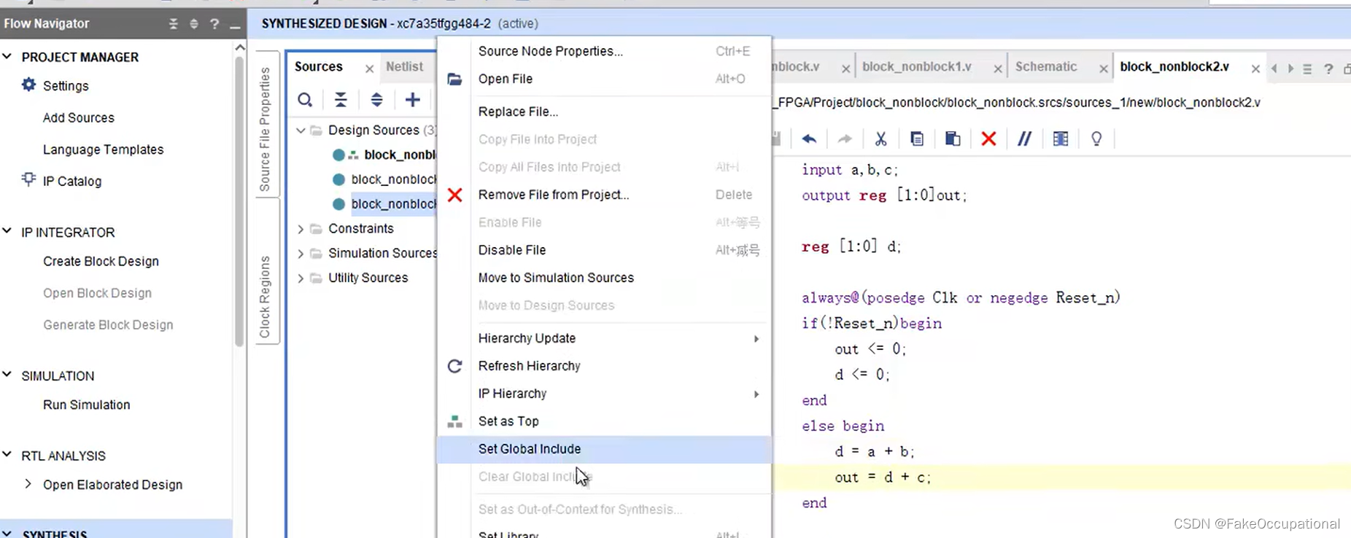
Task: Expand the Utility Sources folder
Action: point(301,278)
